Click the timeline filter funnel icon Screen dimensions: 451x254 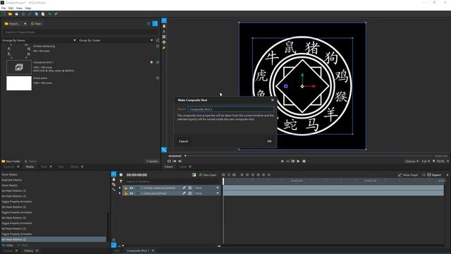click(121, 181)
